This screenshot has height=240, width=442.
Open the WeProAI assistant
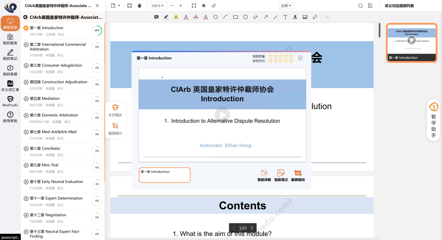click(x=10, y=101)
